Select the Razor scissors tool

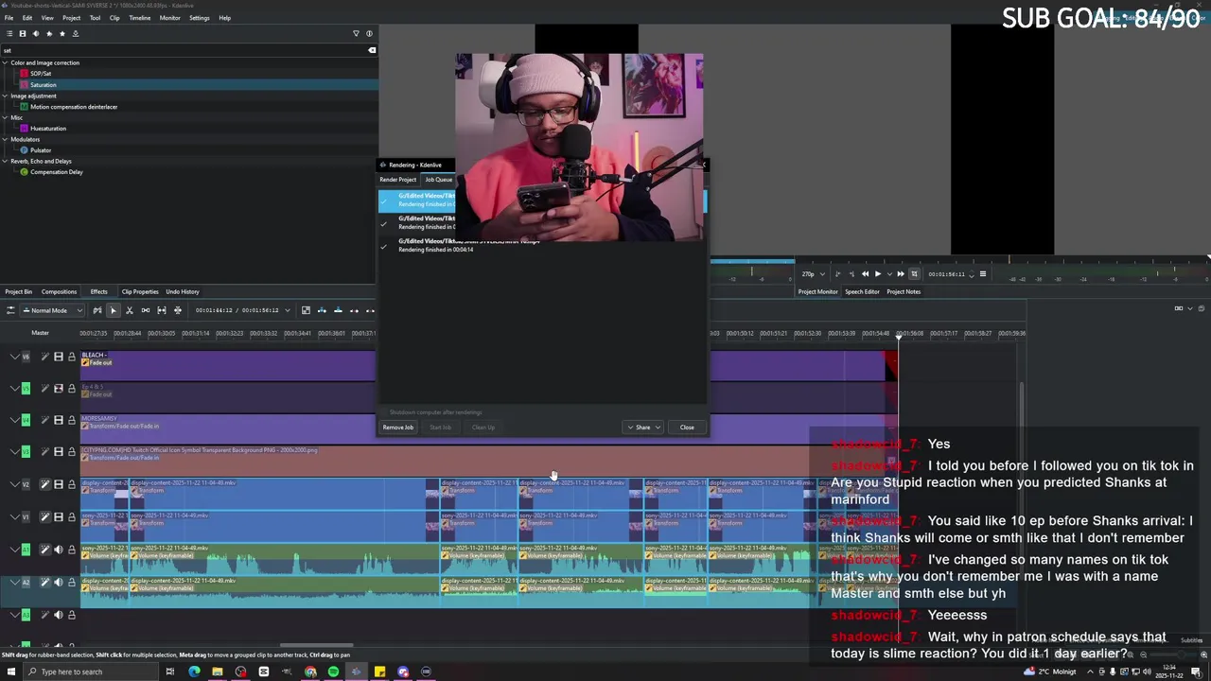[129, 310]
